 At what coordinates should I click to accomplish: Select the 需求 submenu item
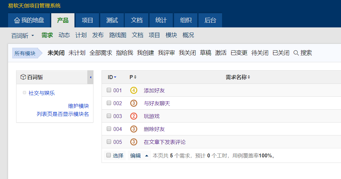pos(47,35)
